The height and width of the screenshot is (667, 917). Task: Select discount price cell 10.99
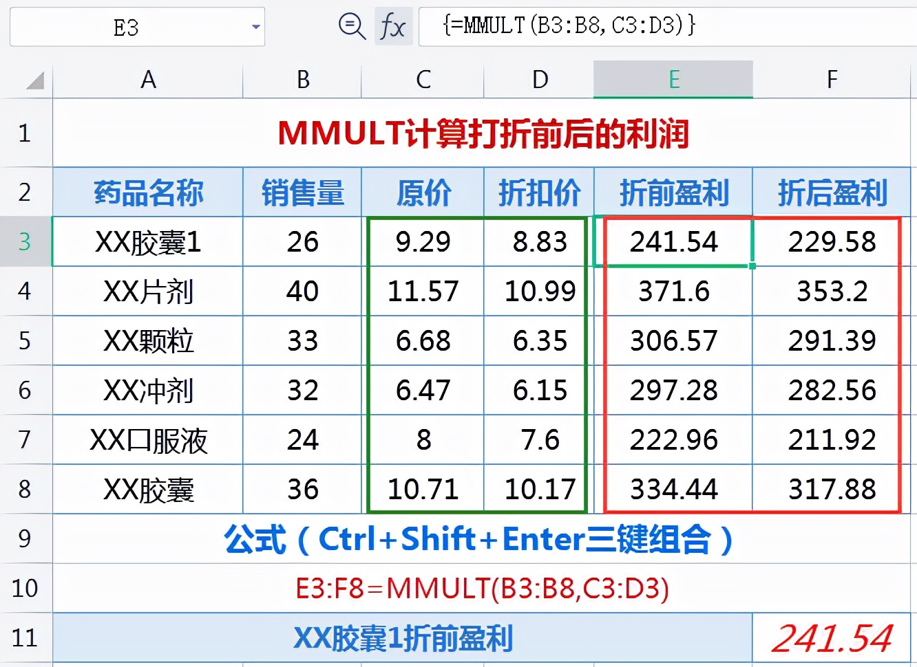(x=539, y=291)
